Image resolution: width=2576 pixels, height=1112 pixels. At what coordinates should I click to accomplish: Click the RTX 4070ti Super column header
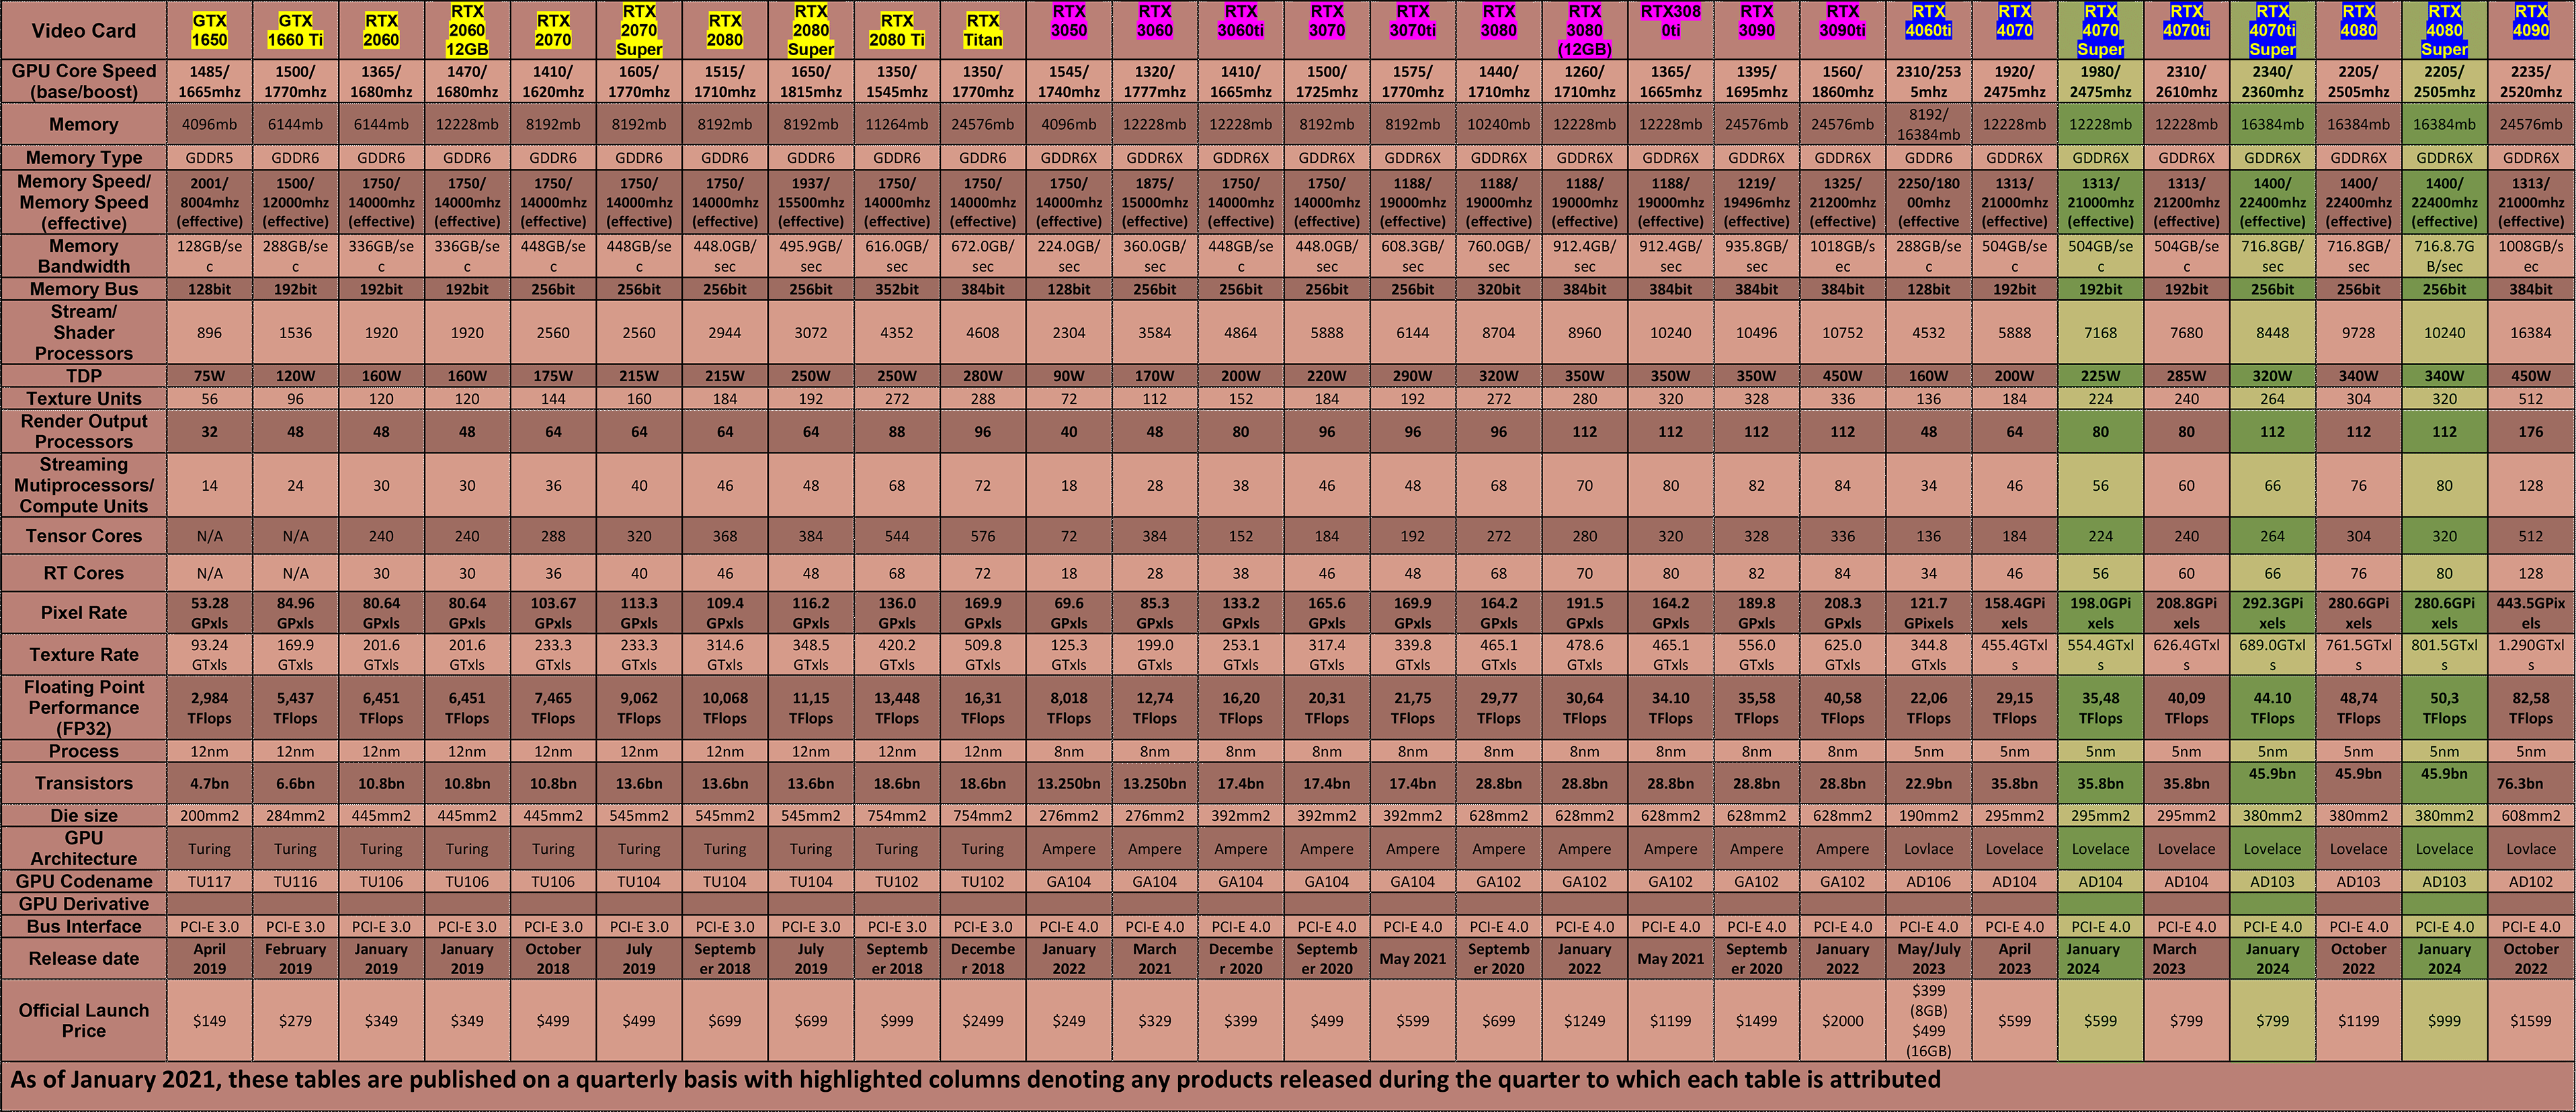pos(2273,30)
